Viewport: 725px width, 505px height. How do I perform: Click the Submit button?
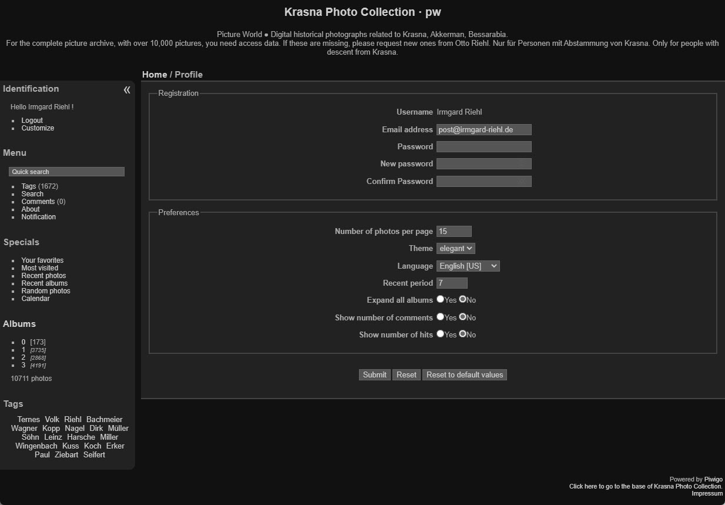click(x=375, y=374)
